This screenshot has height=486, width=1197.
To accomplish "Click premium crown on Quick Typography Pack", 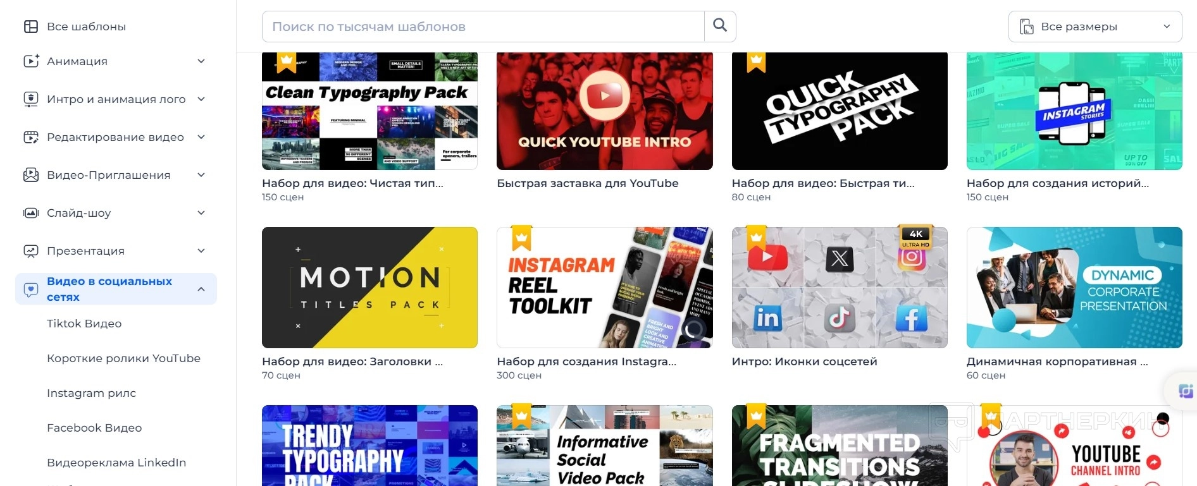I will 756,62.
